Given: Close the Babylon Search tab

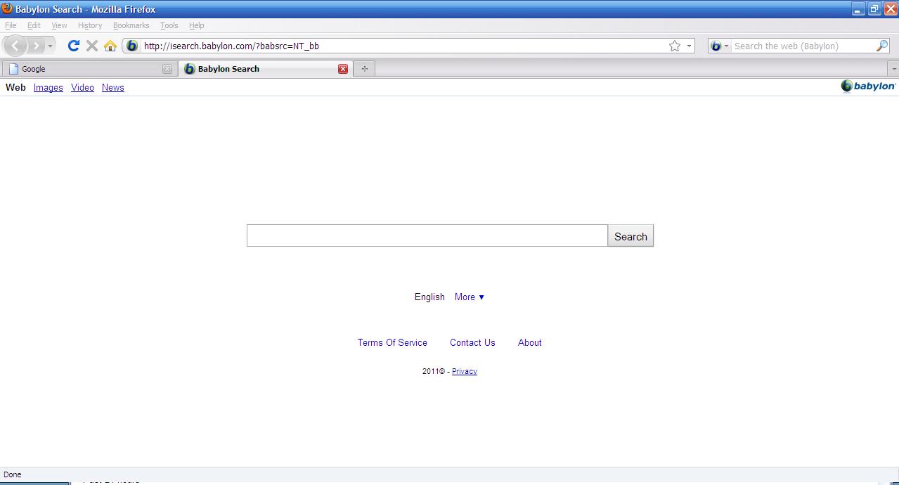Looking at the screenshot, I should (343, 69).
